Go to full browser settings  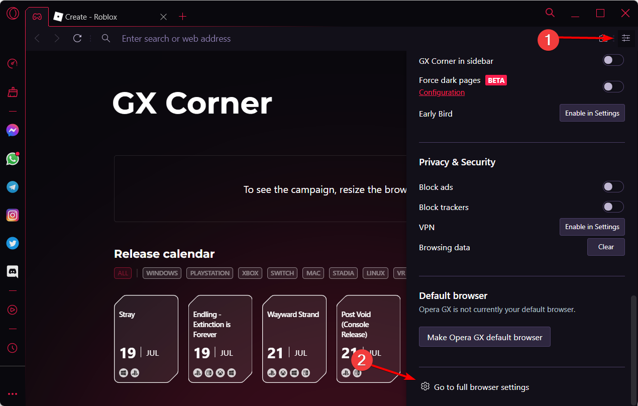tap(481, 387)
